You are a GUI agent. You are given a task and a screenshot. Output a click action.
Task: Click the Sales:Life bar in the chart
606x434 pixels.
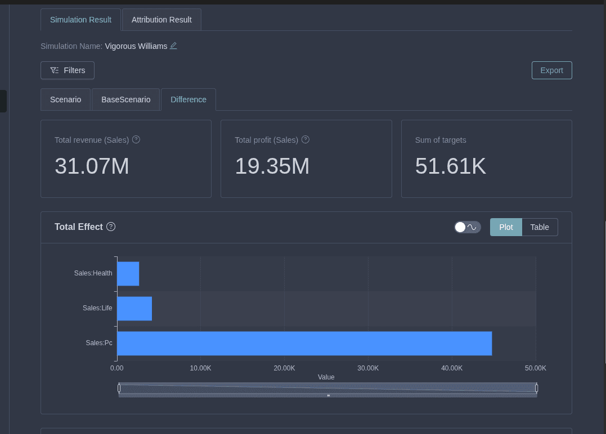point(134,308)
